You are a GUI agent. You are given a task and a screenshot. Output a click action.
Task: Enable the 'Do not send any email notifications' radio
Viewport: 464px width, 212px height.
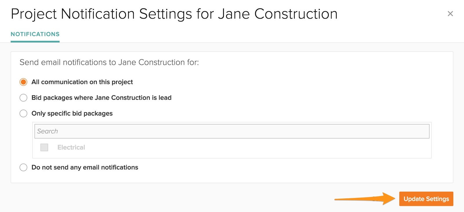pos(23,167)
